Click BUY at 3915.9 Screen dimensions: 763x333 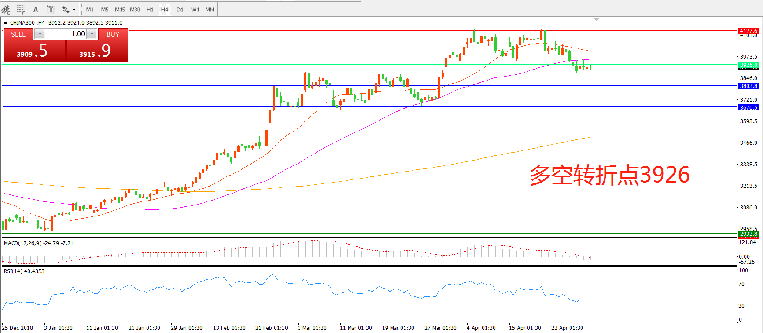(x=97, y=51)
